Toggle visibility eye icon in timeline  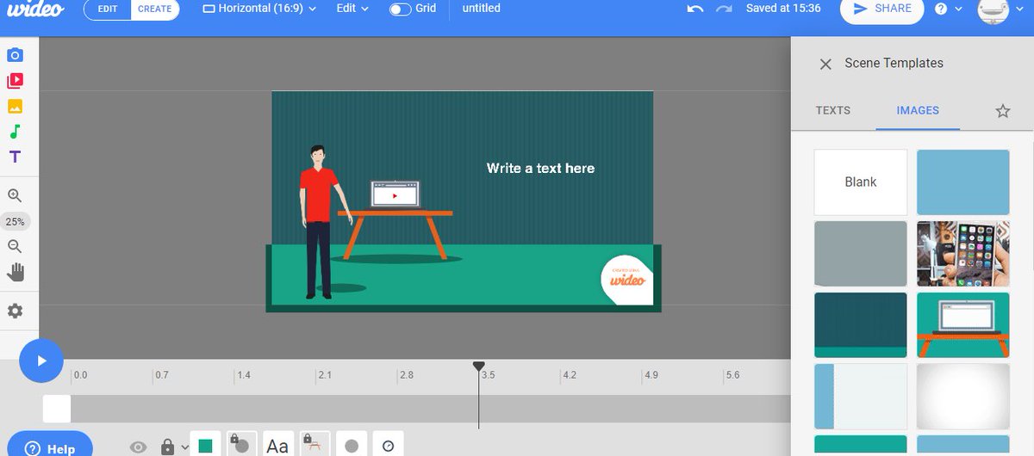coord(139,447)
